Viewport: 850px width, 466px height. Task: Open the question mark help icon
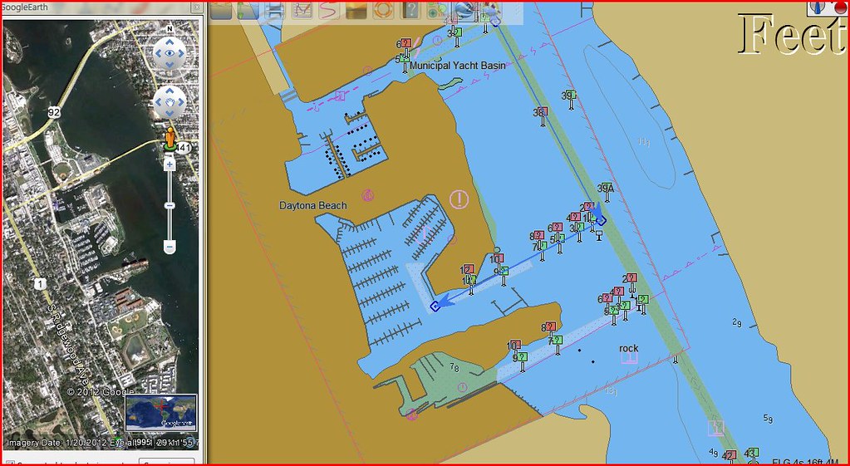[410, 11]
